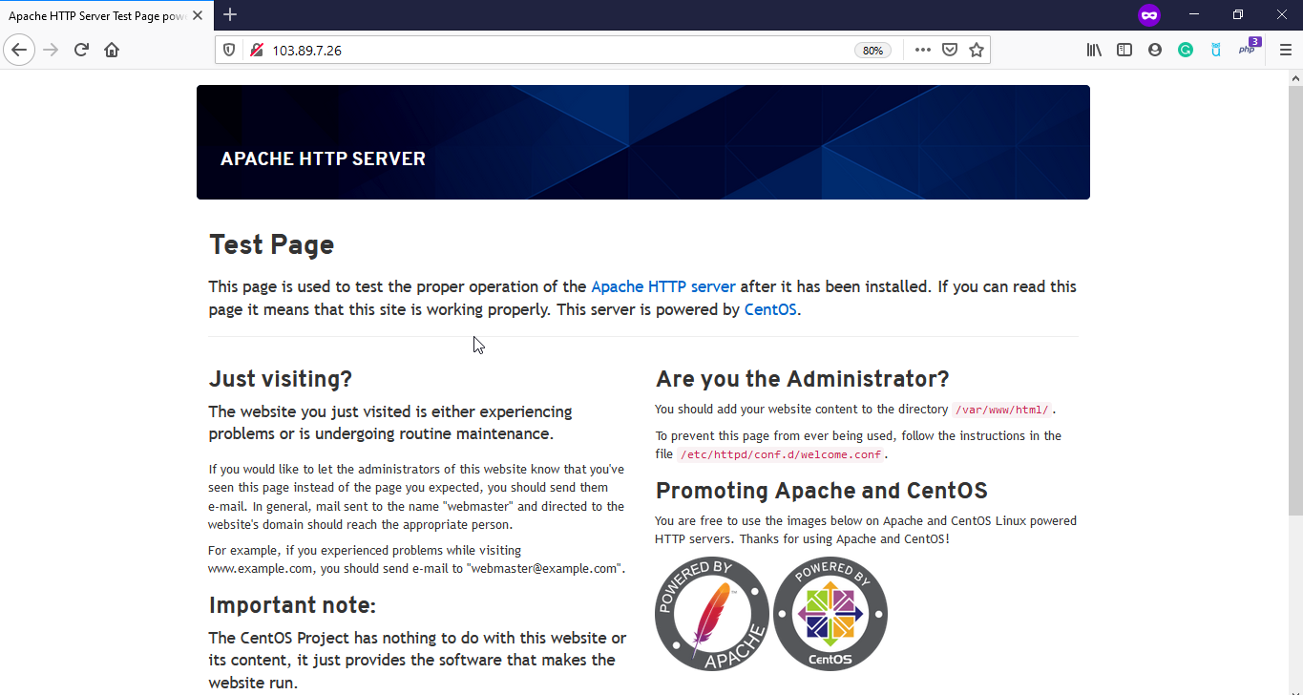Click the Powered by Apache badge
1303x695 pixels.
pyautogui.click(x=712, y=614)
